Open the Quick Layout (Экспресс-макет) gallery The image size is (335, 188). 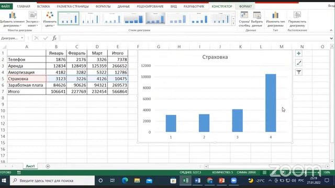pos(32,19)
